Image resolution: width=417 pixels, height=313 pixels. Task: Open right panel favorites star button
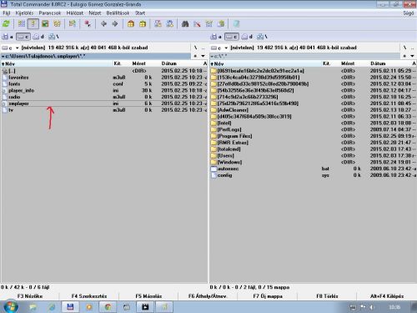pos(404,56)
